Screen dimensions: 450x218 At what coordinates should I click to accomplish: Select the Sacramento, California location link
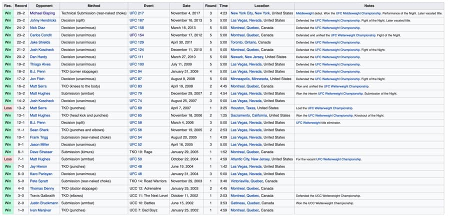tap(249, 115)
